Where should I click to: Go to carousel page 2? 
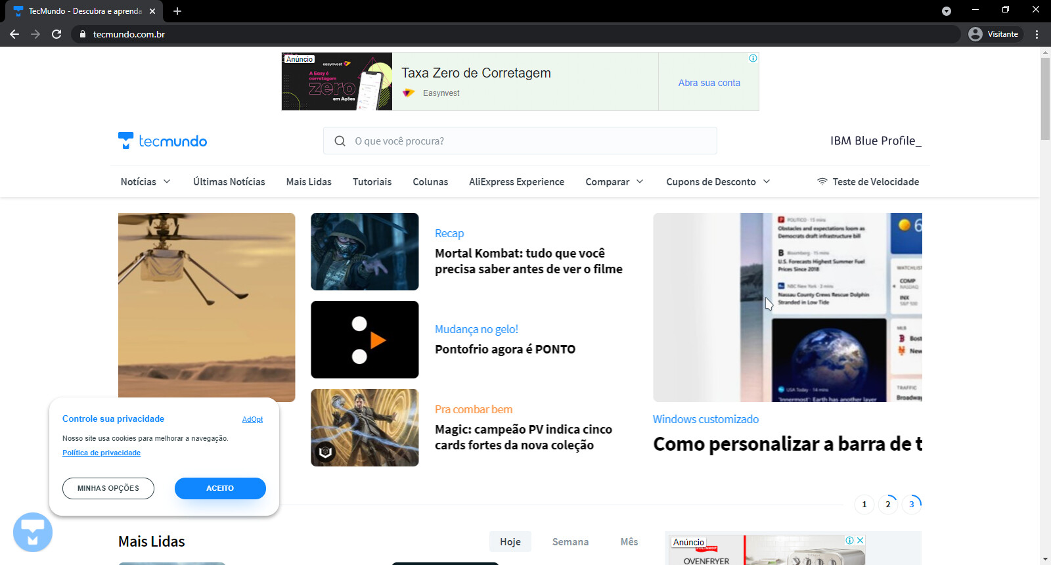pos(888,505)
